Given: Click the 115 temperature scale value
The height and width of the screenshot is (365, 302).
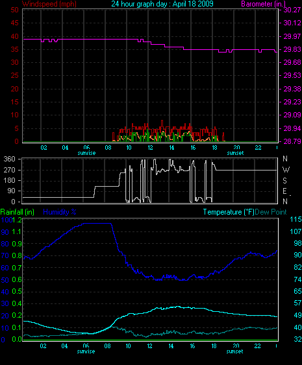Looking at the screenshot, I should [296, 219].
